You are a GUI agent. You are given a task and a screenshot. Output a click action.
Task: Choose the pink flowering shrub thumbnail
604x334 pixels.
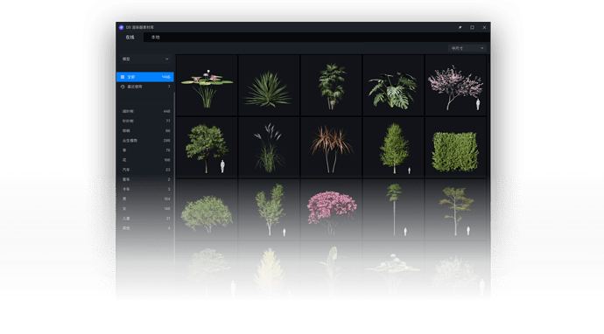(331, 210)
